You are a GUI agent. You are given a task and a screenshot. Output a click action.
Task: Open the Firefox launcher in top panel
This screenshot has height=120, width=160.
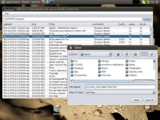point(43,2)
